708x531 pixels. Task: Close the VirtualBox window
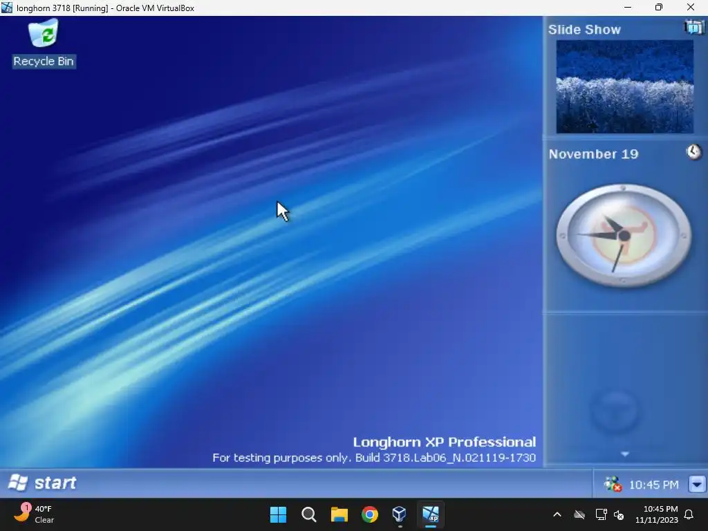(691, 7)
